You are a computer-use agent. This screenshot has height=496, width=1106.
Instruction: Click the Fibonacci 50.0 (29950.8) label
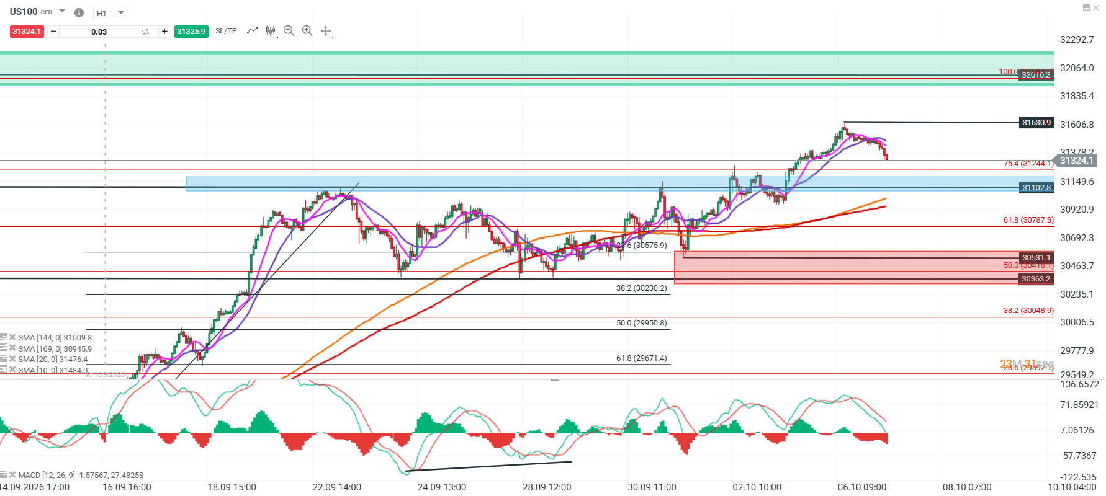[641, 323]
